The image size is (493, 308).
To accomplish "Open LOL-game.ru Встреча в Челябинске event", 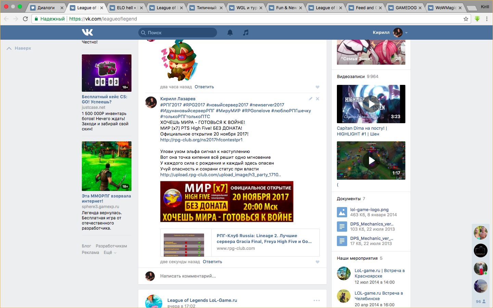I will (x=379, y=296).
